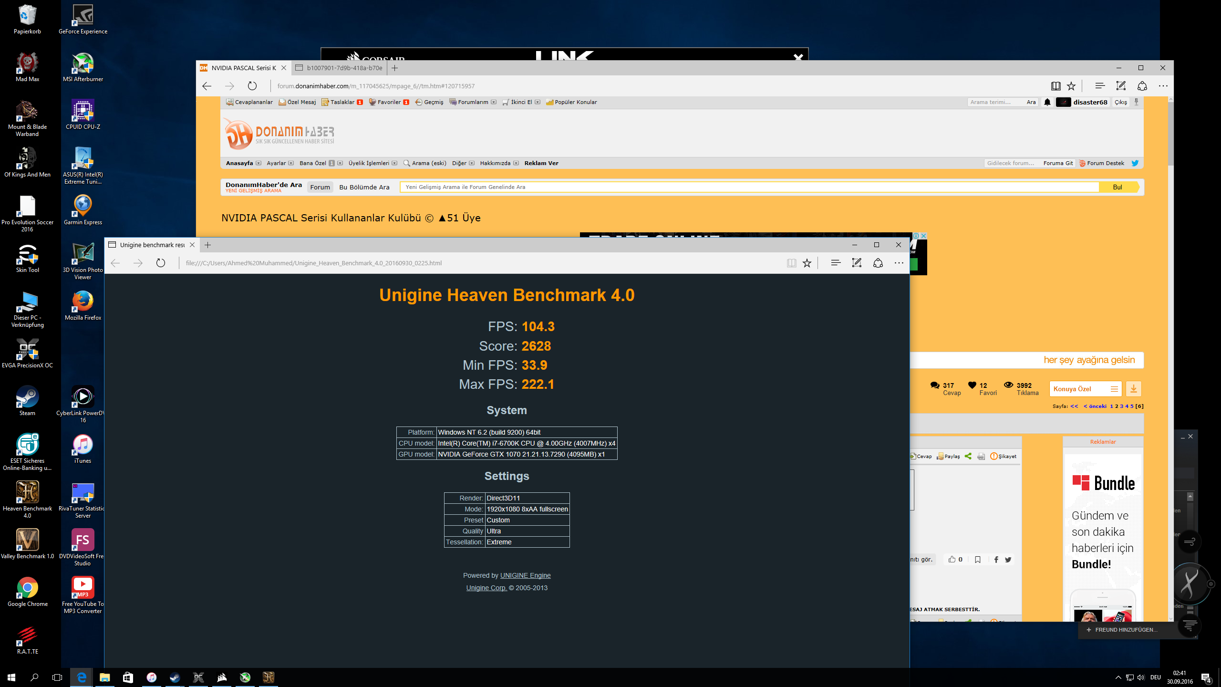Viewport: 1221px width, 687px height.
Task: Open File Explorer from taskbar
Action: (104, 677)
